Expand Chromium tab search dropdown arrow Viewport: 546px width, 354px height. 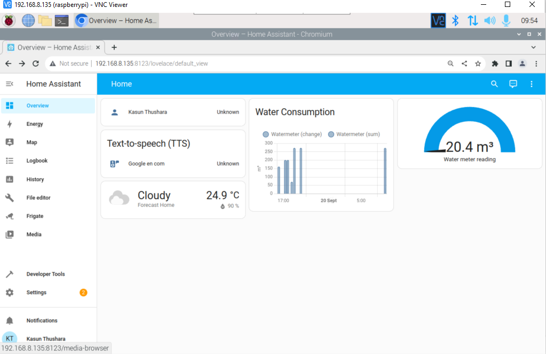(534, 47)
